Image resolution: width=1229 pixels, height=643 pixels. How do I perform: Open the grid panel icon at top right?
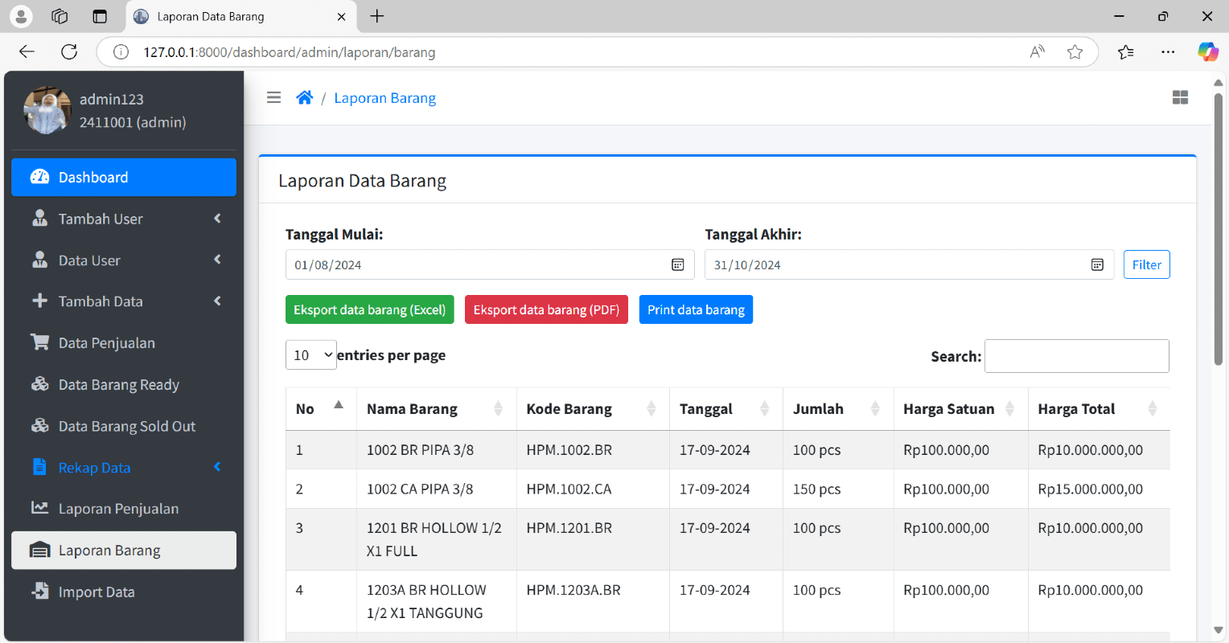[x=1180, y=97]
